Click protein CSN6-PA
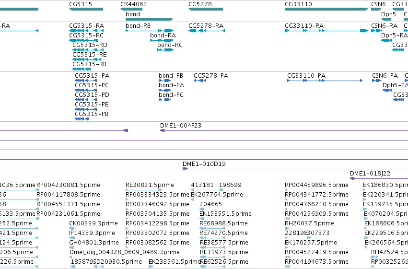Screen dimensions: 408x269 click(x=376, y=81)
